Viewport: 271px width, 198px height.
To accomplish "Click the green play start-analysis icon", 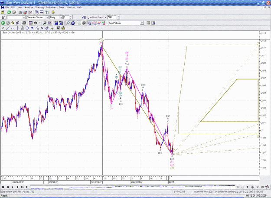I will click(3, 23).
